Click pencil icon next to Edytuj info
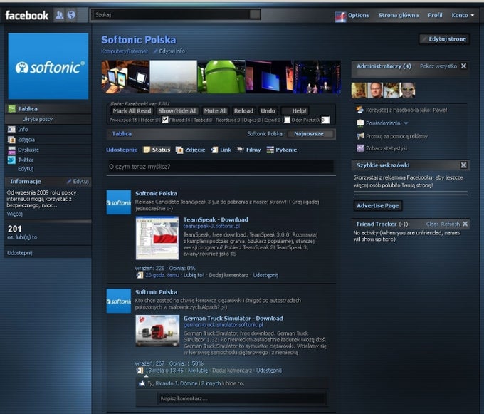This screenshot has height=414, width=484. [x=155, y=51]
